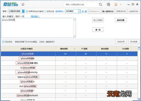Click the 整体指数 sort arrow
The image size is (141, 101).
pos(74,49)
